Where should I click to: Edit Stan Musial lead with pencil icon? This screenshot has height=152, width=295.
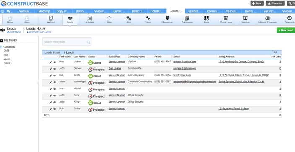coord(51,89)
